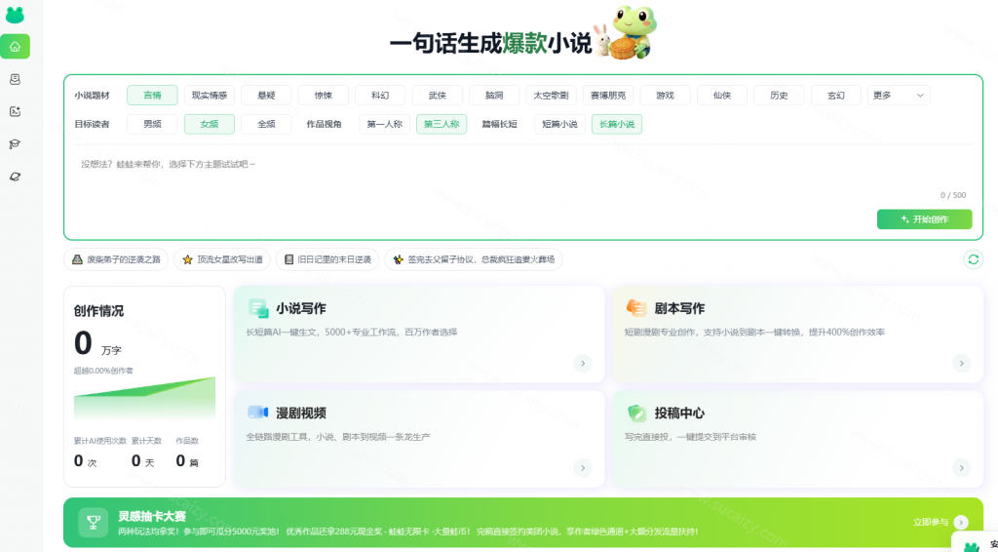Click the frog logo icon

tap(15, 15)
